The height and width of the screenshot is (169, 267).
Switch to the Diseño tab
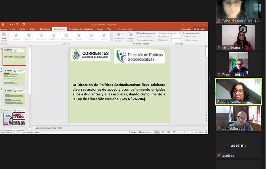pos(32,29)
